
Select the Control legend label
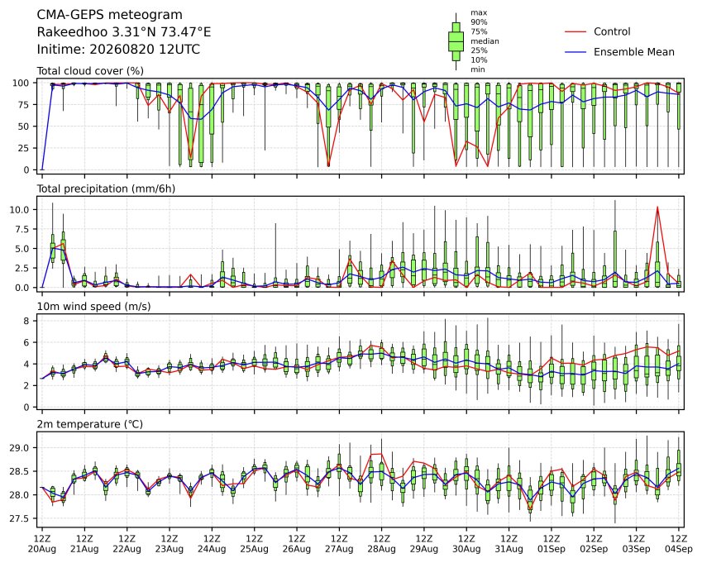[612, 31]
